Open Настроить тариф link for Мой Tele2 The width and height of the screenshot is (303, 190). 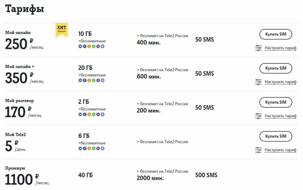281,150
